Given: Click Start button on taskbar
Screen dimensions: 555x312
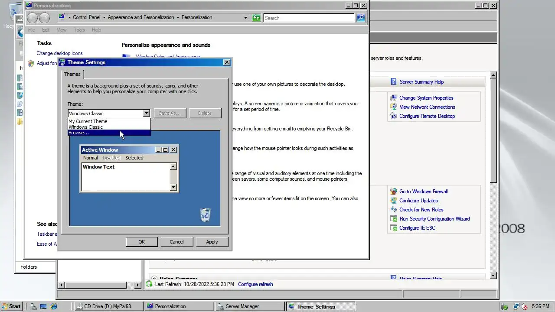Looking at the screenshot, I should coord(12,306).
